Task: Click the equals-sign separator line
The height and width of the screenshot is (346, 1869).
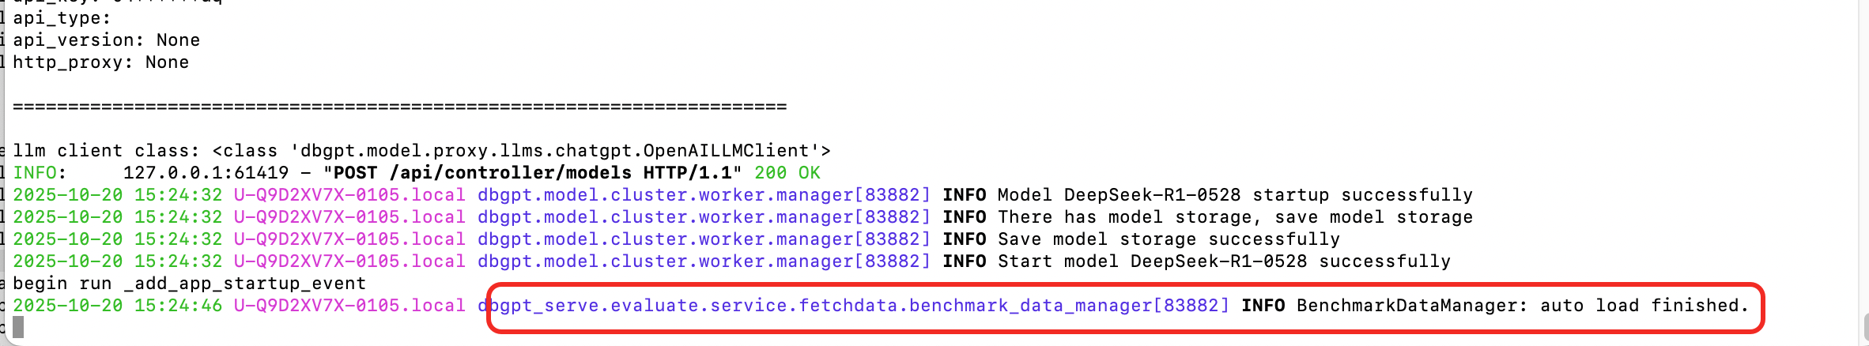Action: coord(399,107)
